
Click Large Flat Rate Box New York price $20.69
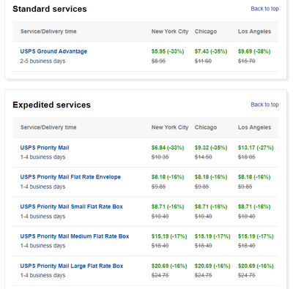coord(169,266)
